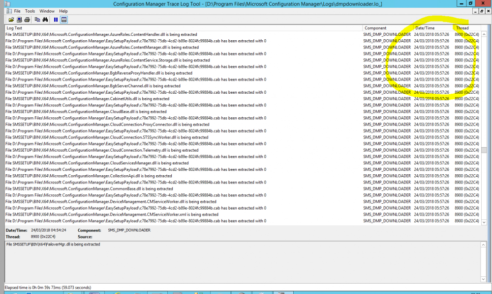The width and height of the screenshot is (492, 294).
Task: Open the Window menu
Action: coord(47,11)
